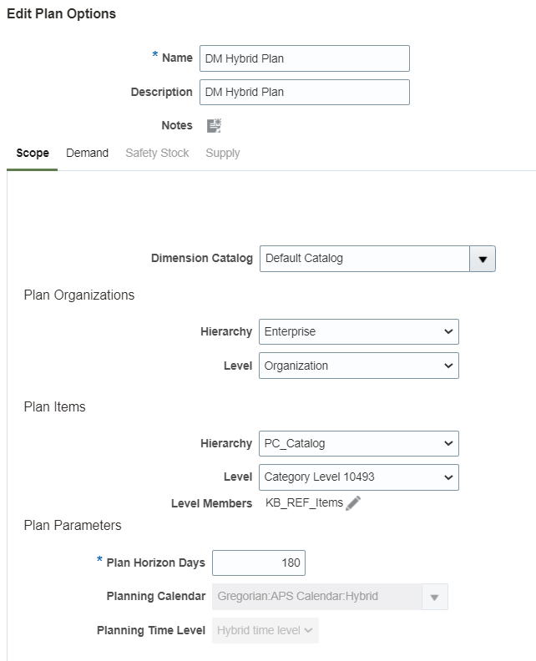Open the Notes editor icon
Image resolution: width=536 pixels, height=661 pixels.
point(215,126)
